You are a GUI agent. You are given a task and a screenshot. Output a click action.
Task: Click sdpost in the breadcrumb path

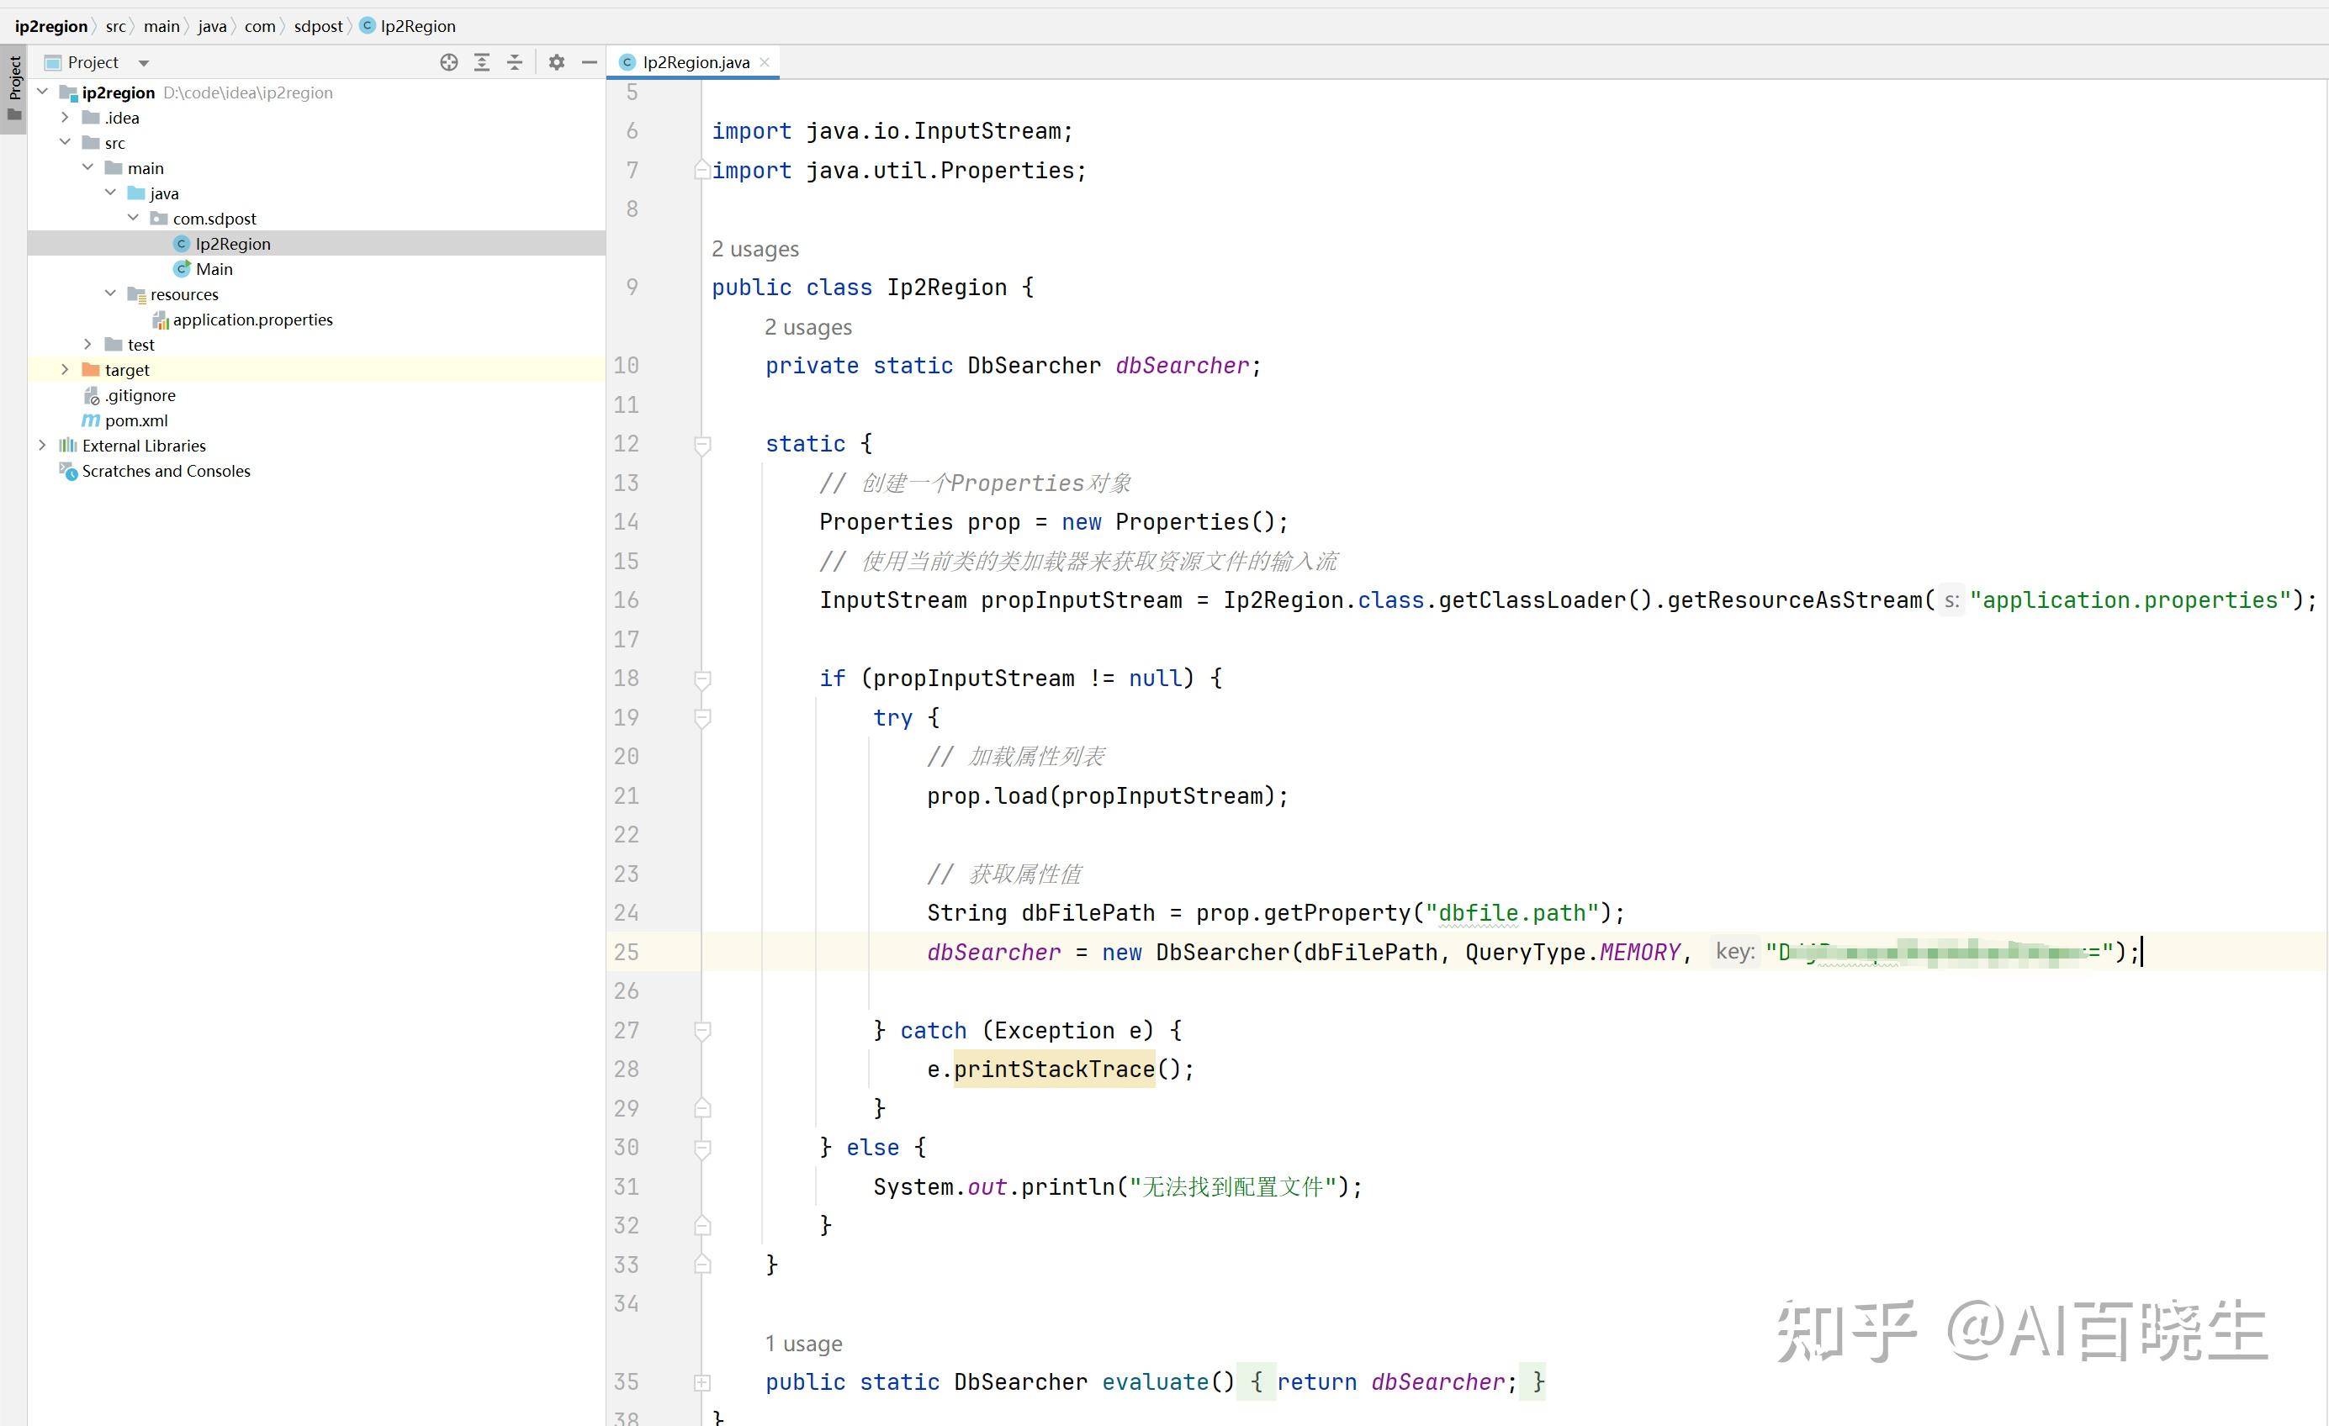point(318,26)
